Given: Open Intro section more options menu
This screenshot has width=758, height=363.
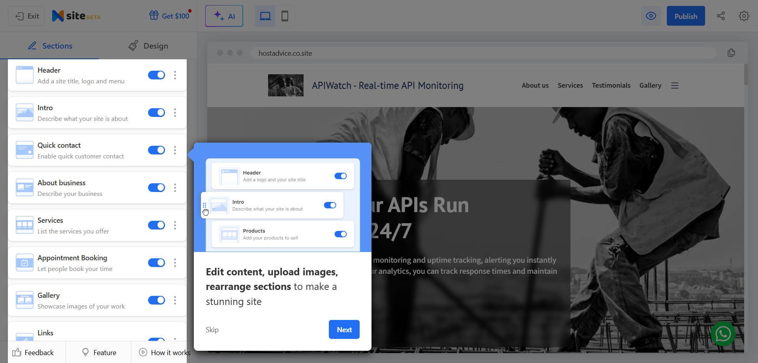Looking at the screenshot, I should pyautogui.click(x=175, y=113).
